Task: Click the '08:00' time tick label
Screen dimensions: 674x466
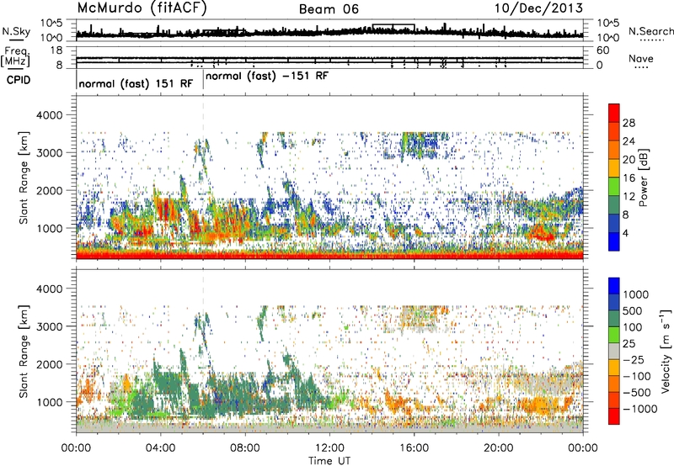Action: 245,448
